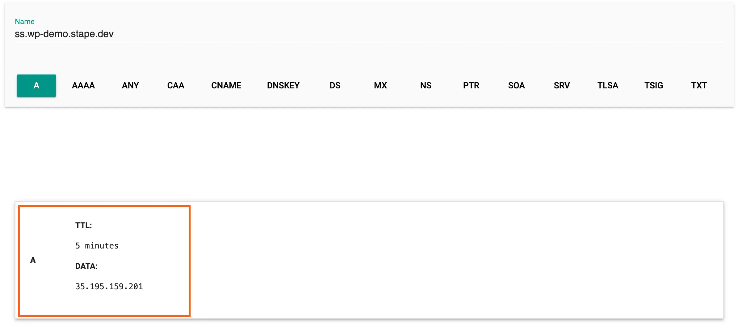Click the 5 minutes TTL value
The height and width of the screenshot is (327, 738).
pos(97,246)
